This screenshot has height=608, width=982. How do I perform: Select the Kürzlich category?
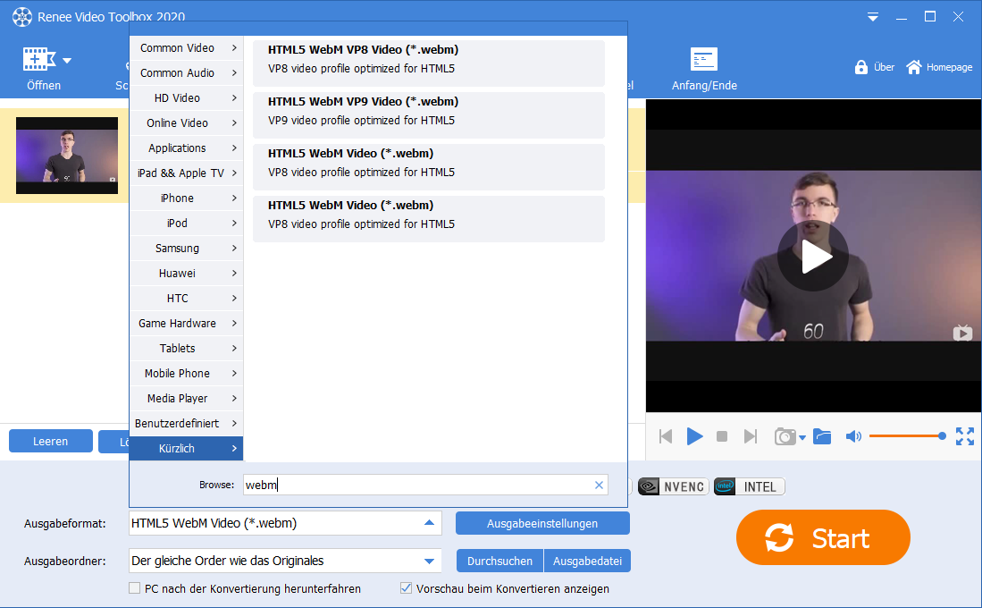(186, 449)
